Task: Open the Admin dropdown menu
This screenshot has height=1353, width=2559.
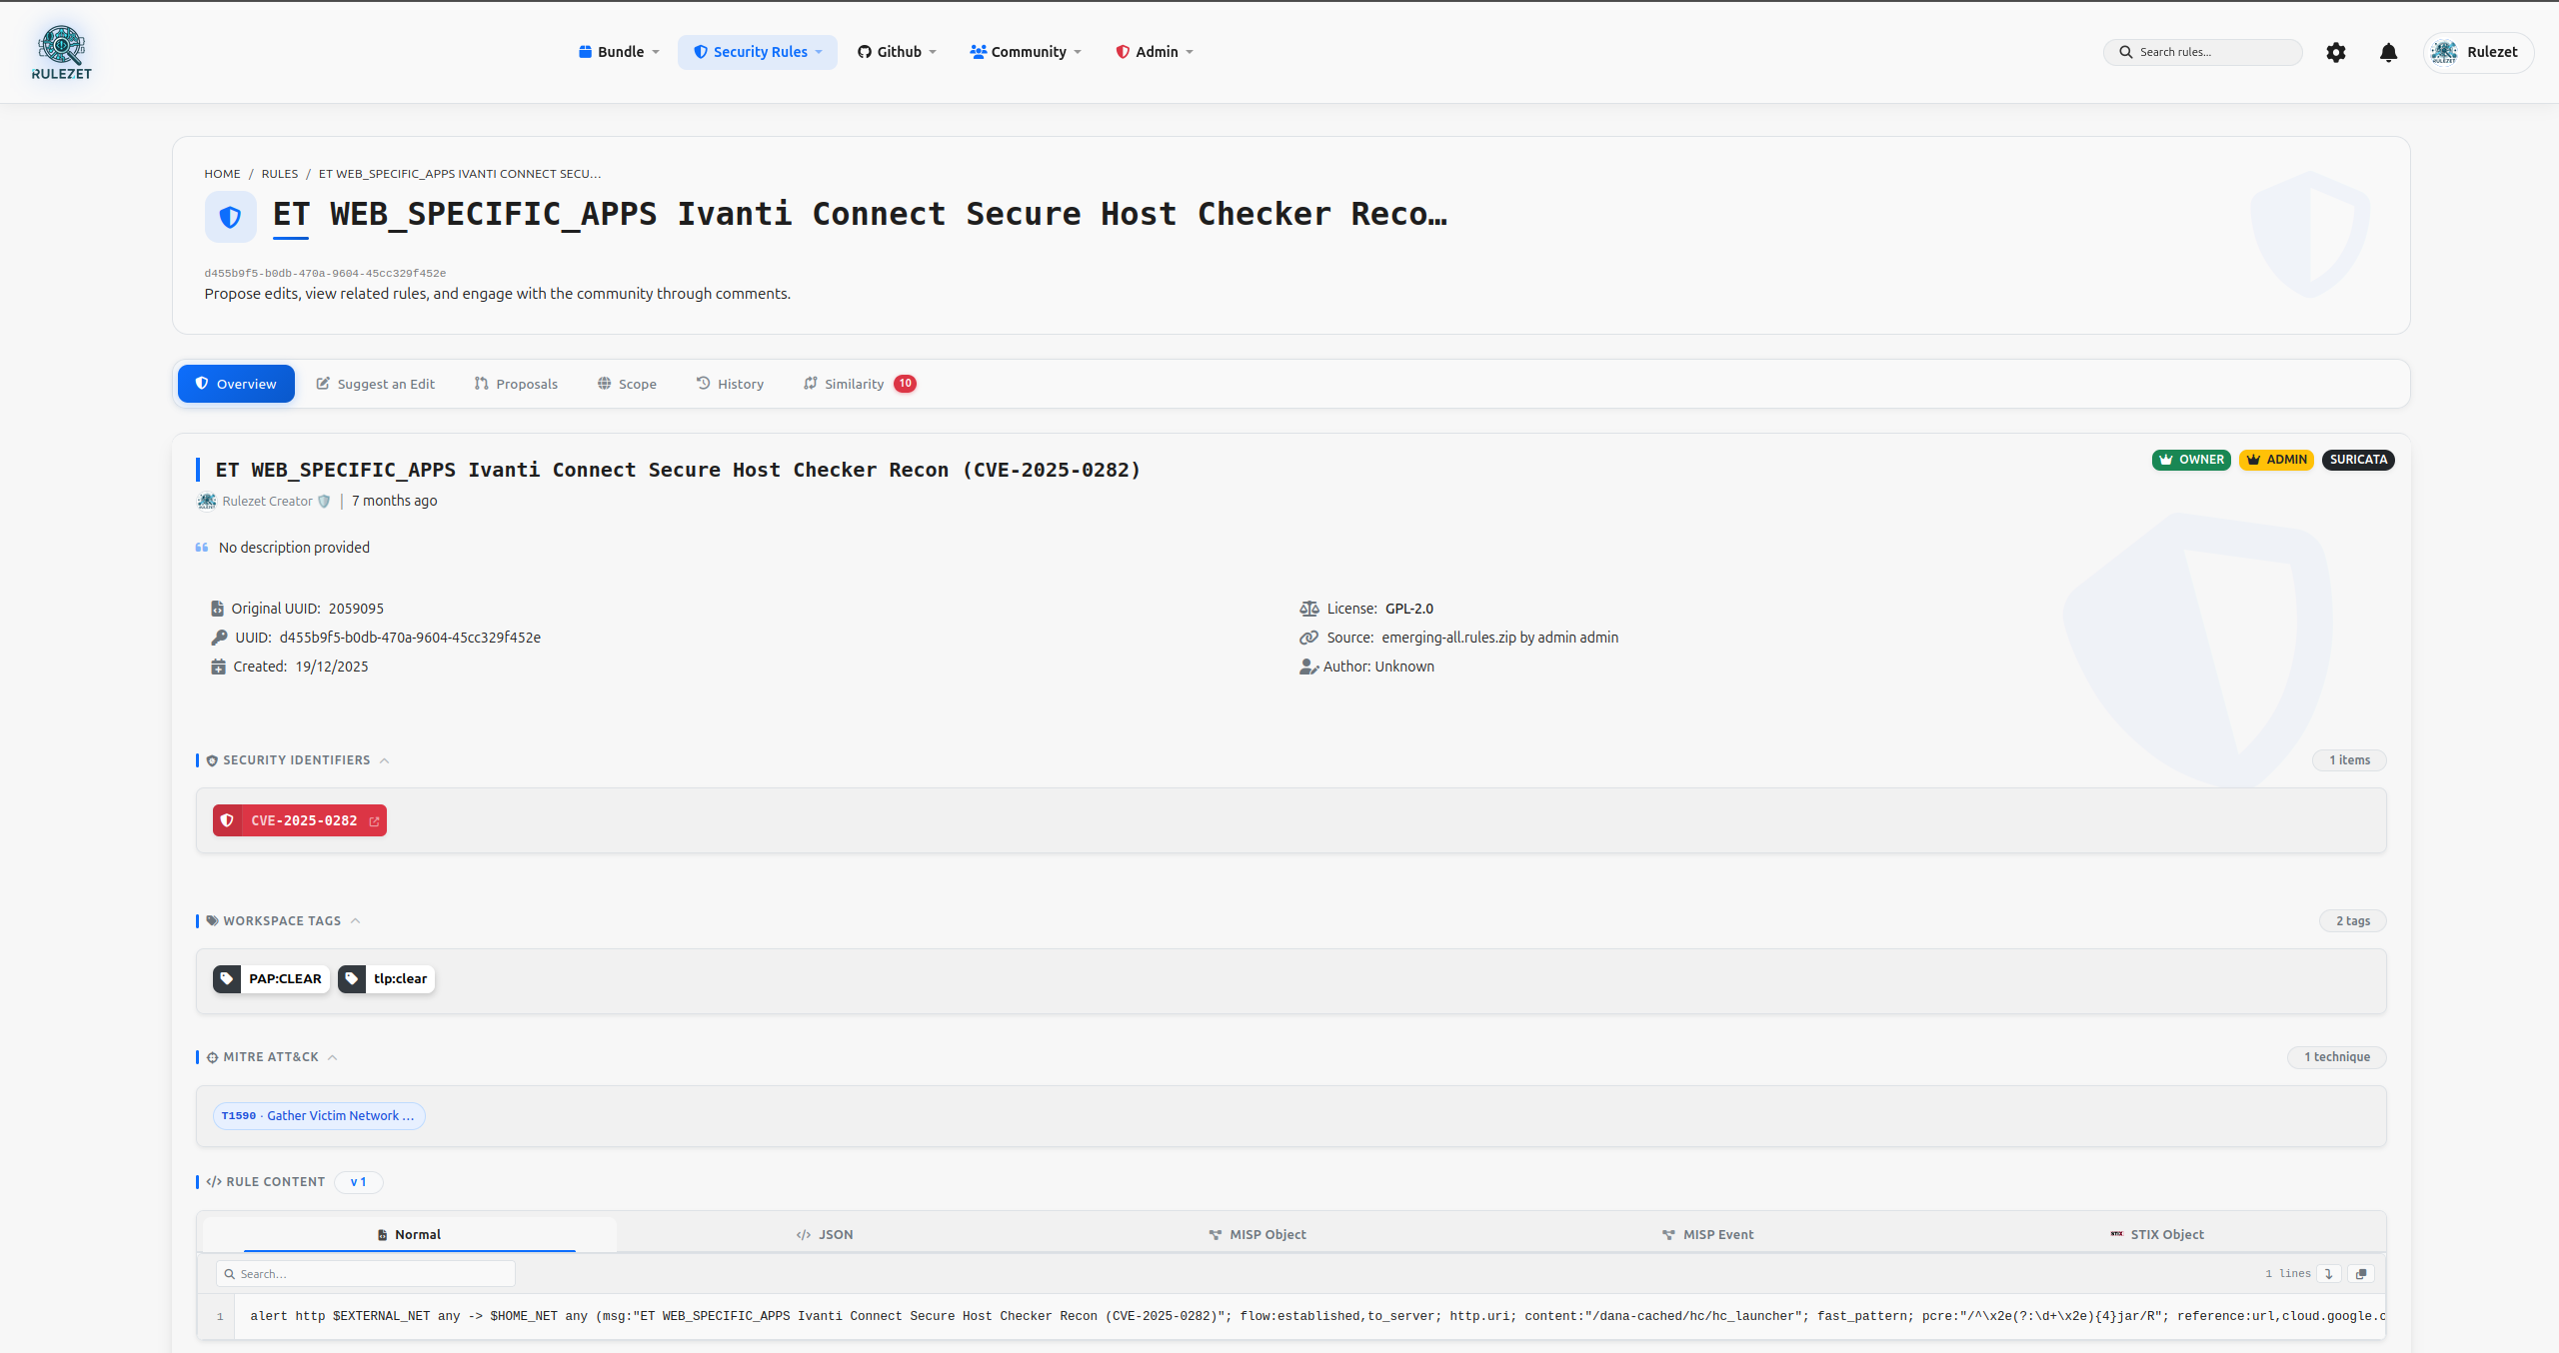Action: [x=1155, y=52]
